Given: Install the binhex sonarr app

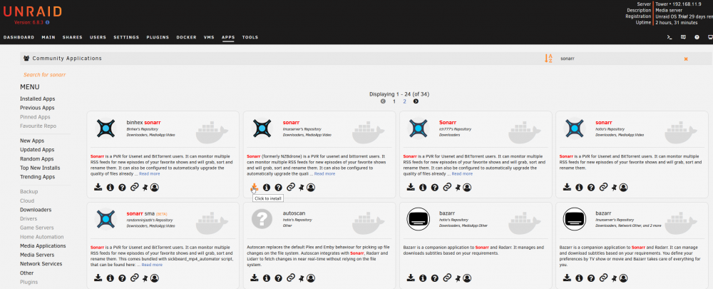Looking at the screenshot, I should [98, 187].
